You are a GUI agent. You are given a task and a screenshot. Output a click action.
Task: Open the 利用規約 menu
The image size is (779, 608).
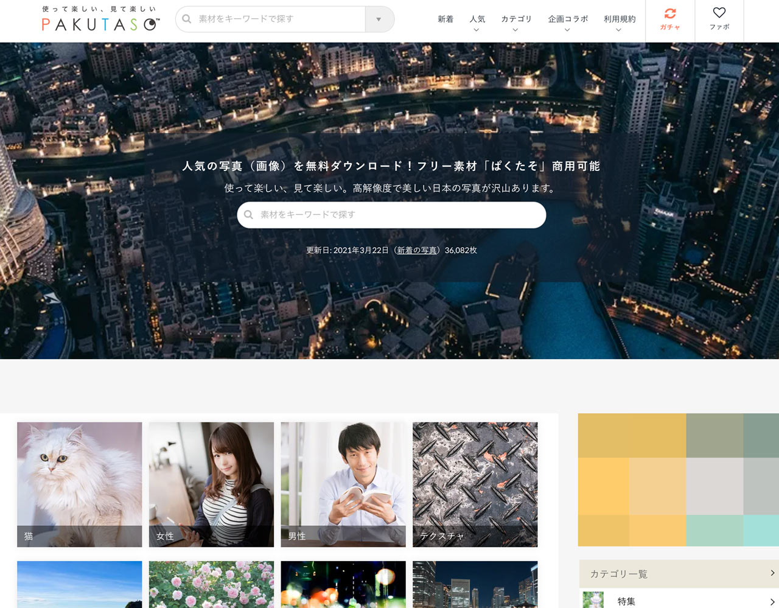click(x=619, y=23)
